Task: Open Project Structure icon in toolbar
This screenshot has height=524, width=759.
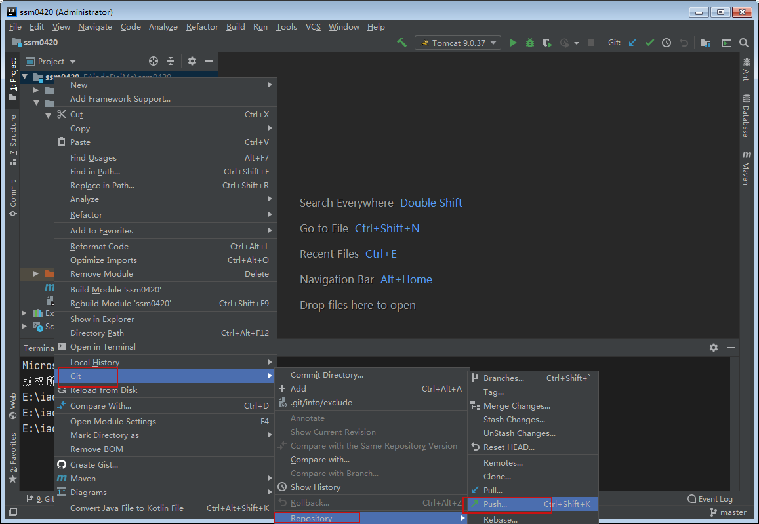Action: [705, 43]
